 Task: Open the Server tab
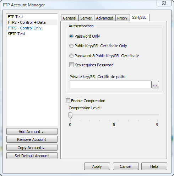(x=86, y=18)
